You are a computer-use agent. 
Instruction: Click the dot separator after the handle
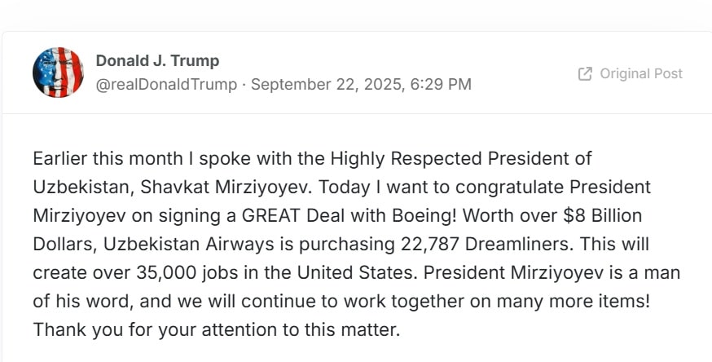coord(244,85)
